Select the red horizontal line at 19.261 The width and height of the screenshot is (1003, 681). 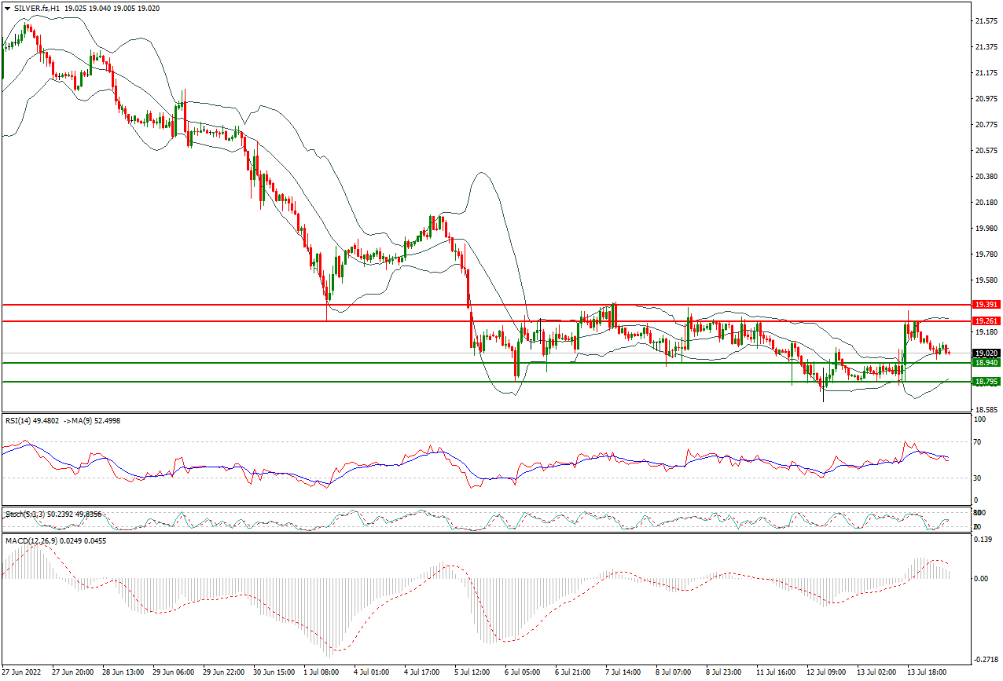pos(486,320)
